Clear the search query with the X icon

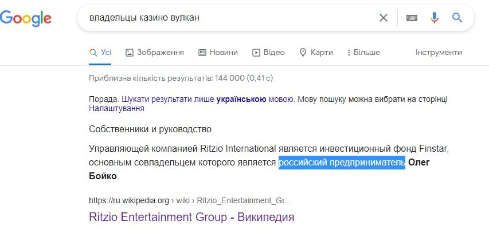(384, 18)
